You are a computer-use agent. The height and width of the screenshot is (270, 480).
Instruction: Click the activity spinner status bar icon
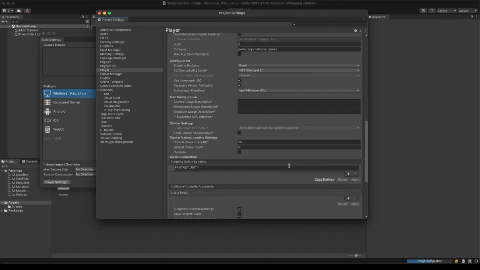(476, 261)
